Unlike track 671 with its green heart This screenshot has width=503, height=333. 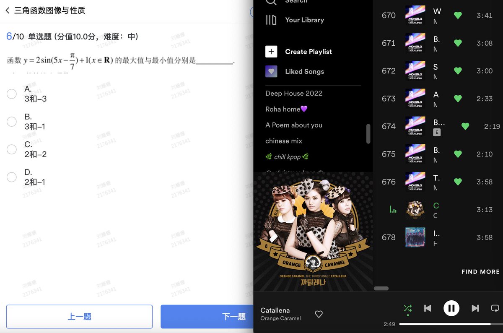click(458, 43)
